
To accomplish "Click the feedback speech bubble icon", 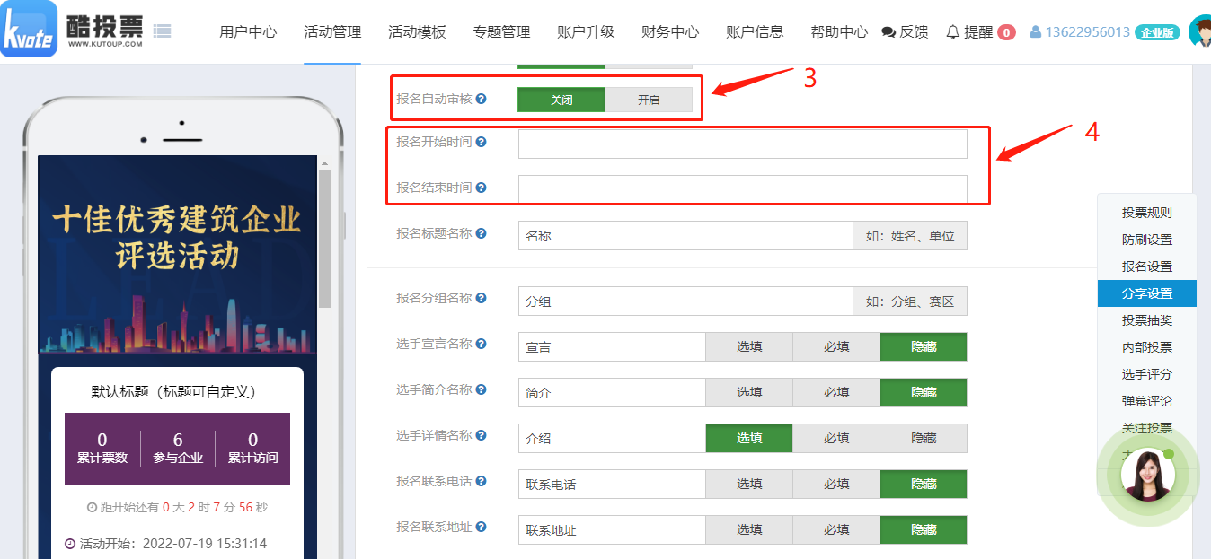I will (x=889, y=32).
